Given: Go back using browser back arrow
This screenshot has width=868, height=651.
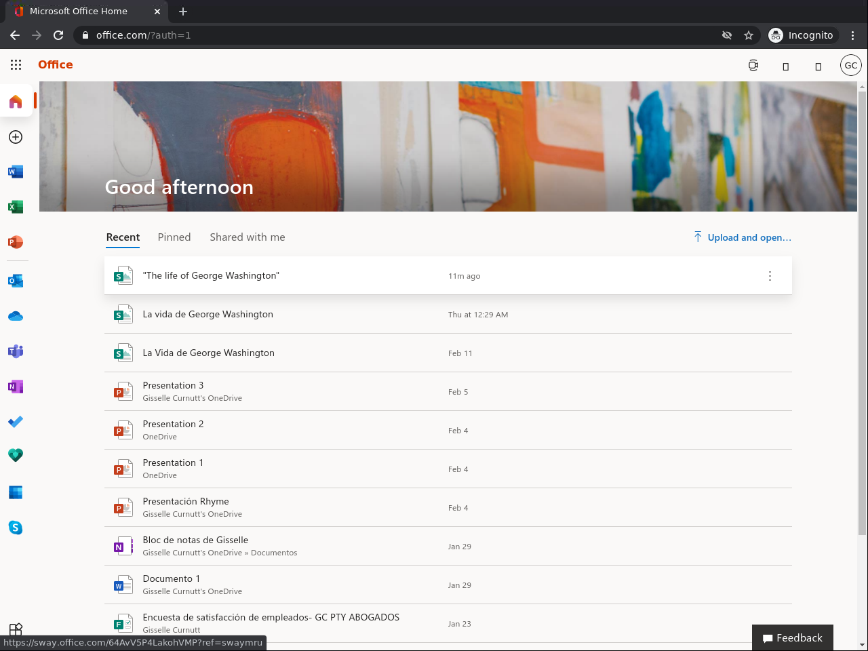Looking at the screenshot, I should click(15, 35).
